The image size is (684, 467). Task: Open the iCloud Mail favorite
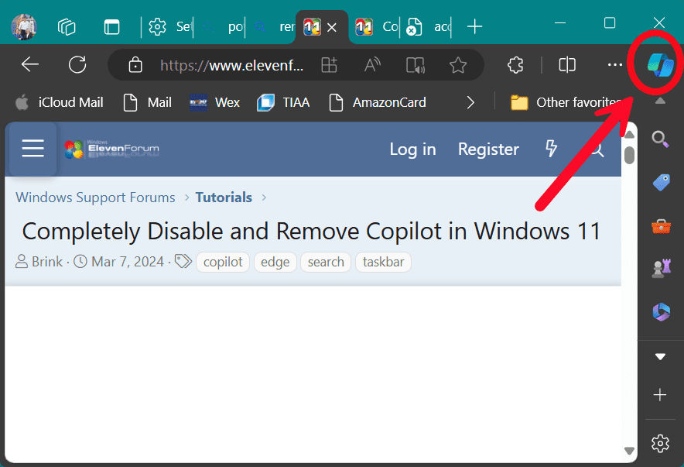pyautogui.click(x=60, y=102)
